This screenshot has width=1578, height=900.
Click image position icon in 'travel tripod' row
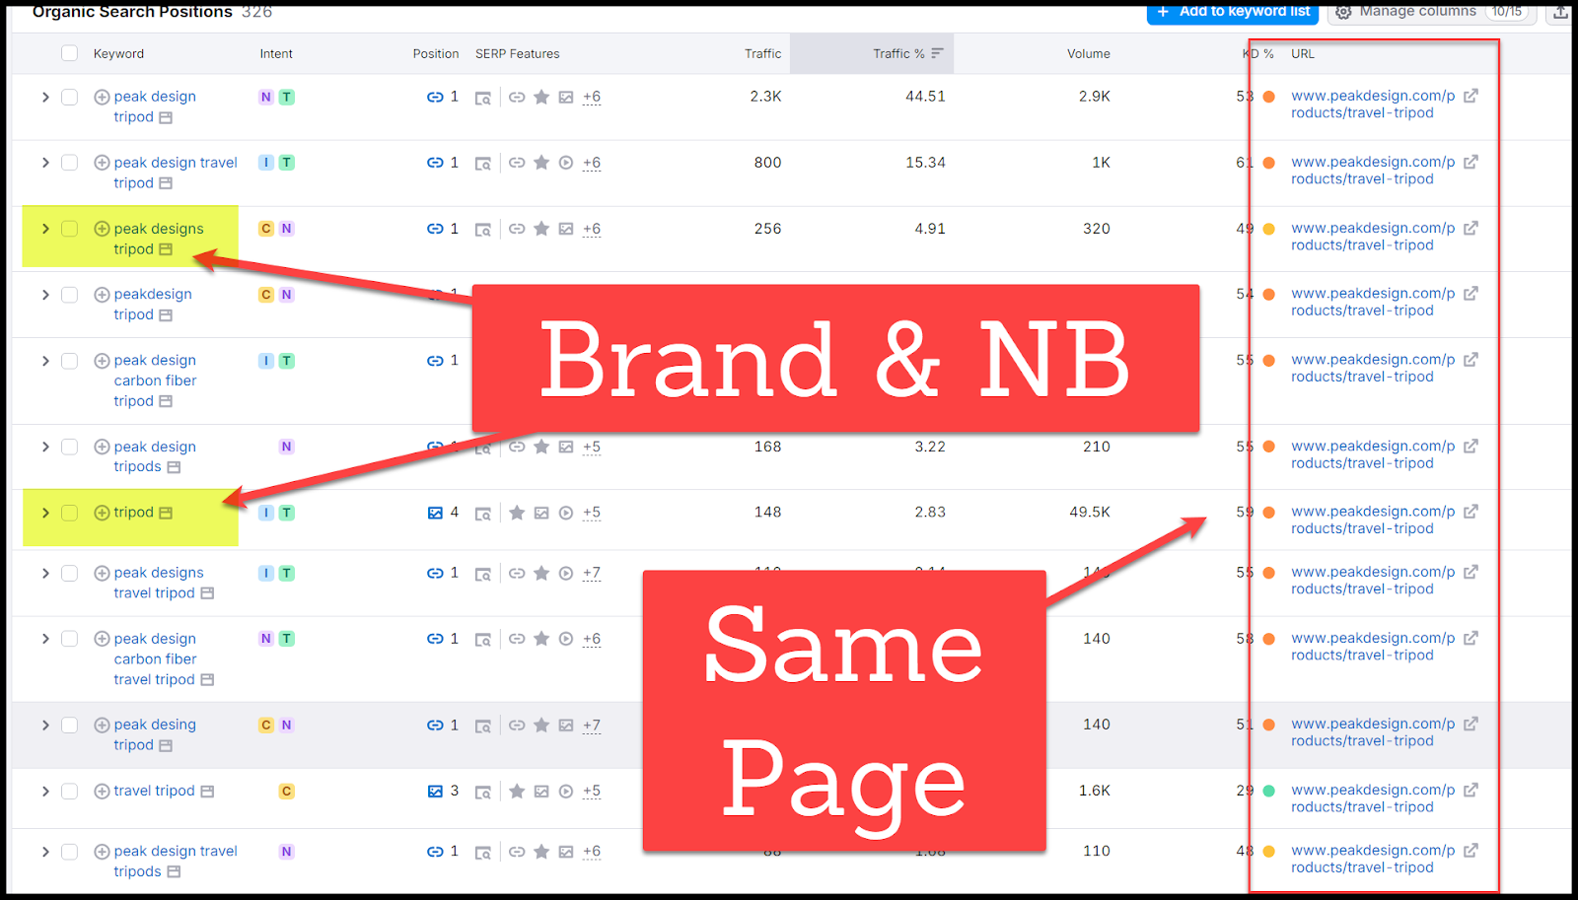(435, 791)
